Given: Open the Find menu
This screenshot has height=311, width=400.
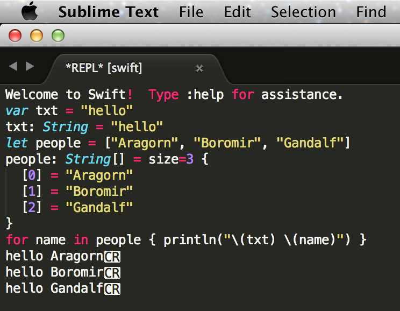Looking at the screenshot, I should pyautogui.click(x=371, y=12).
